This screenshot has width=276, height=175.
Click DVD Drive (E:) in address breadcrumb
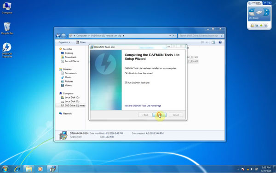click(106, 36)
